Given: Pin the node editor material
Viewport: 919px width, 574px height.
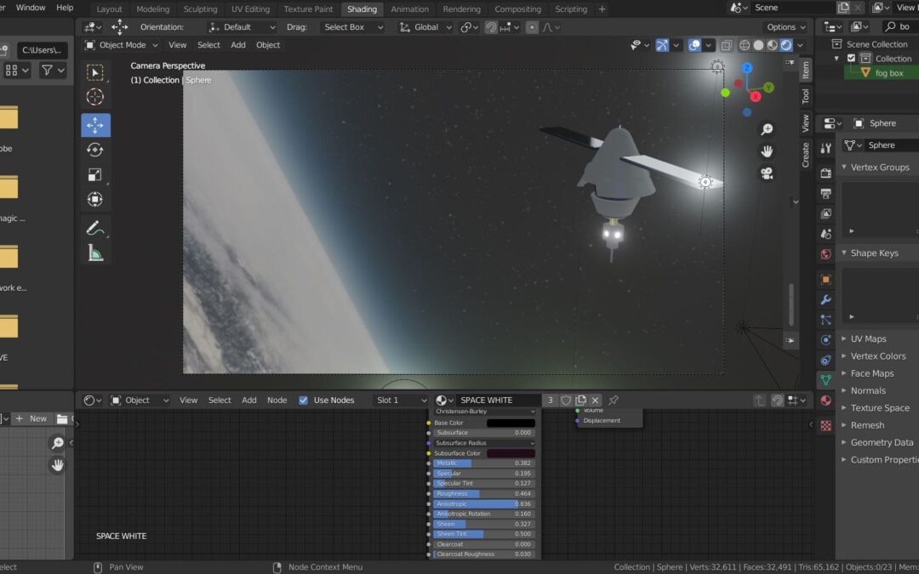Looking at the screenshot, I should pos(614,401).
